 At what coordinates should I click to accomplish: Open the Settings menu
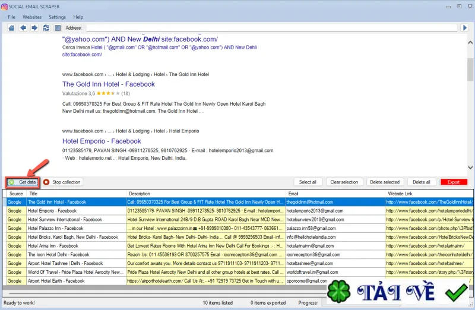[57, 17]
